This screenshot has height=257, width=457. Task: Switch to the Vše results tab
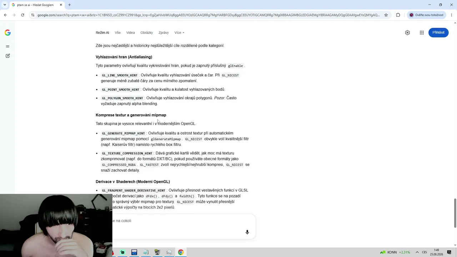117,32
